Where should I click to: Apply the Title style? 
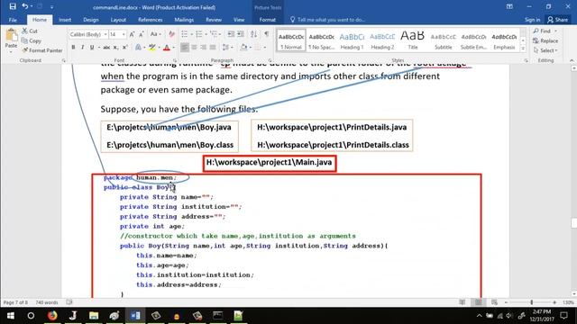(413, 40)
